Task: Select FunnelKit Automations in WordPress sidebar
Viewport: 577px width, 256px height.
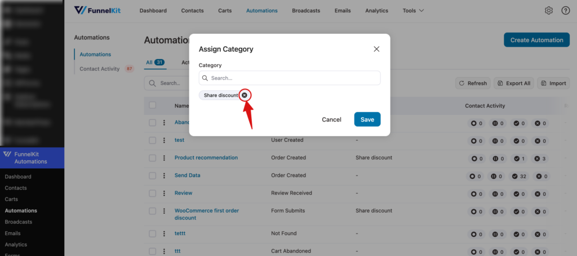Action: [x=32, y=158]
